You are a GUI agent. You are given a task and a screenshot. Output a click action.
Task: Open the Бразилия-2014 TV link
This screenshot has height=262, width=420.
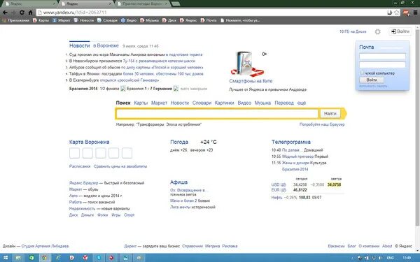295,169
